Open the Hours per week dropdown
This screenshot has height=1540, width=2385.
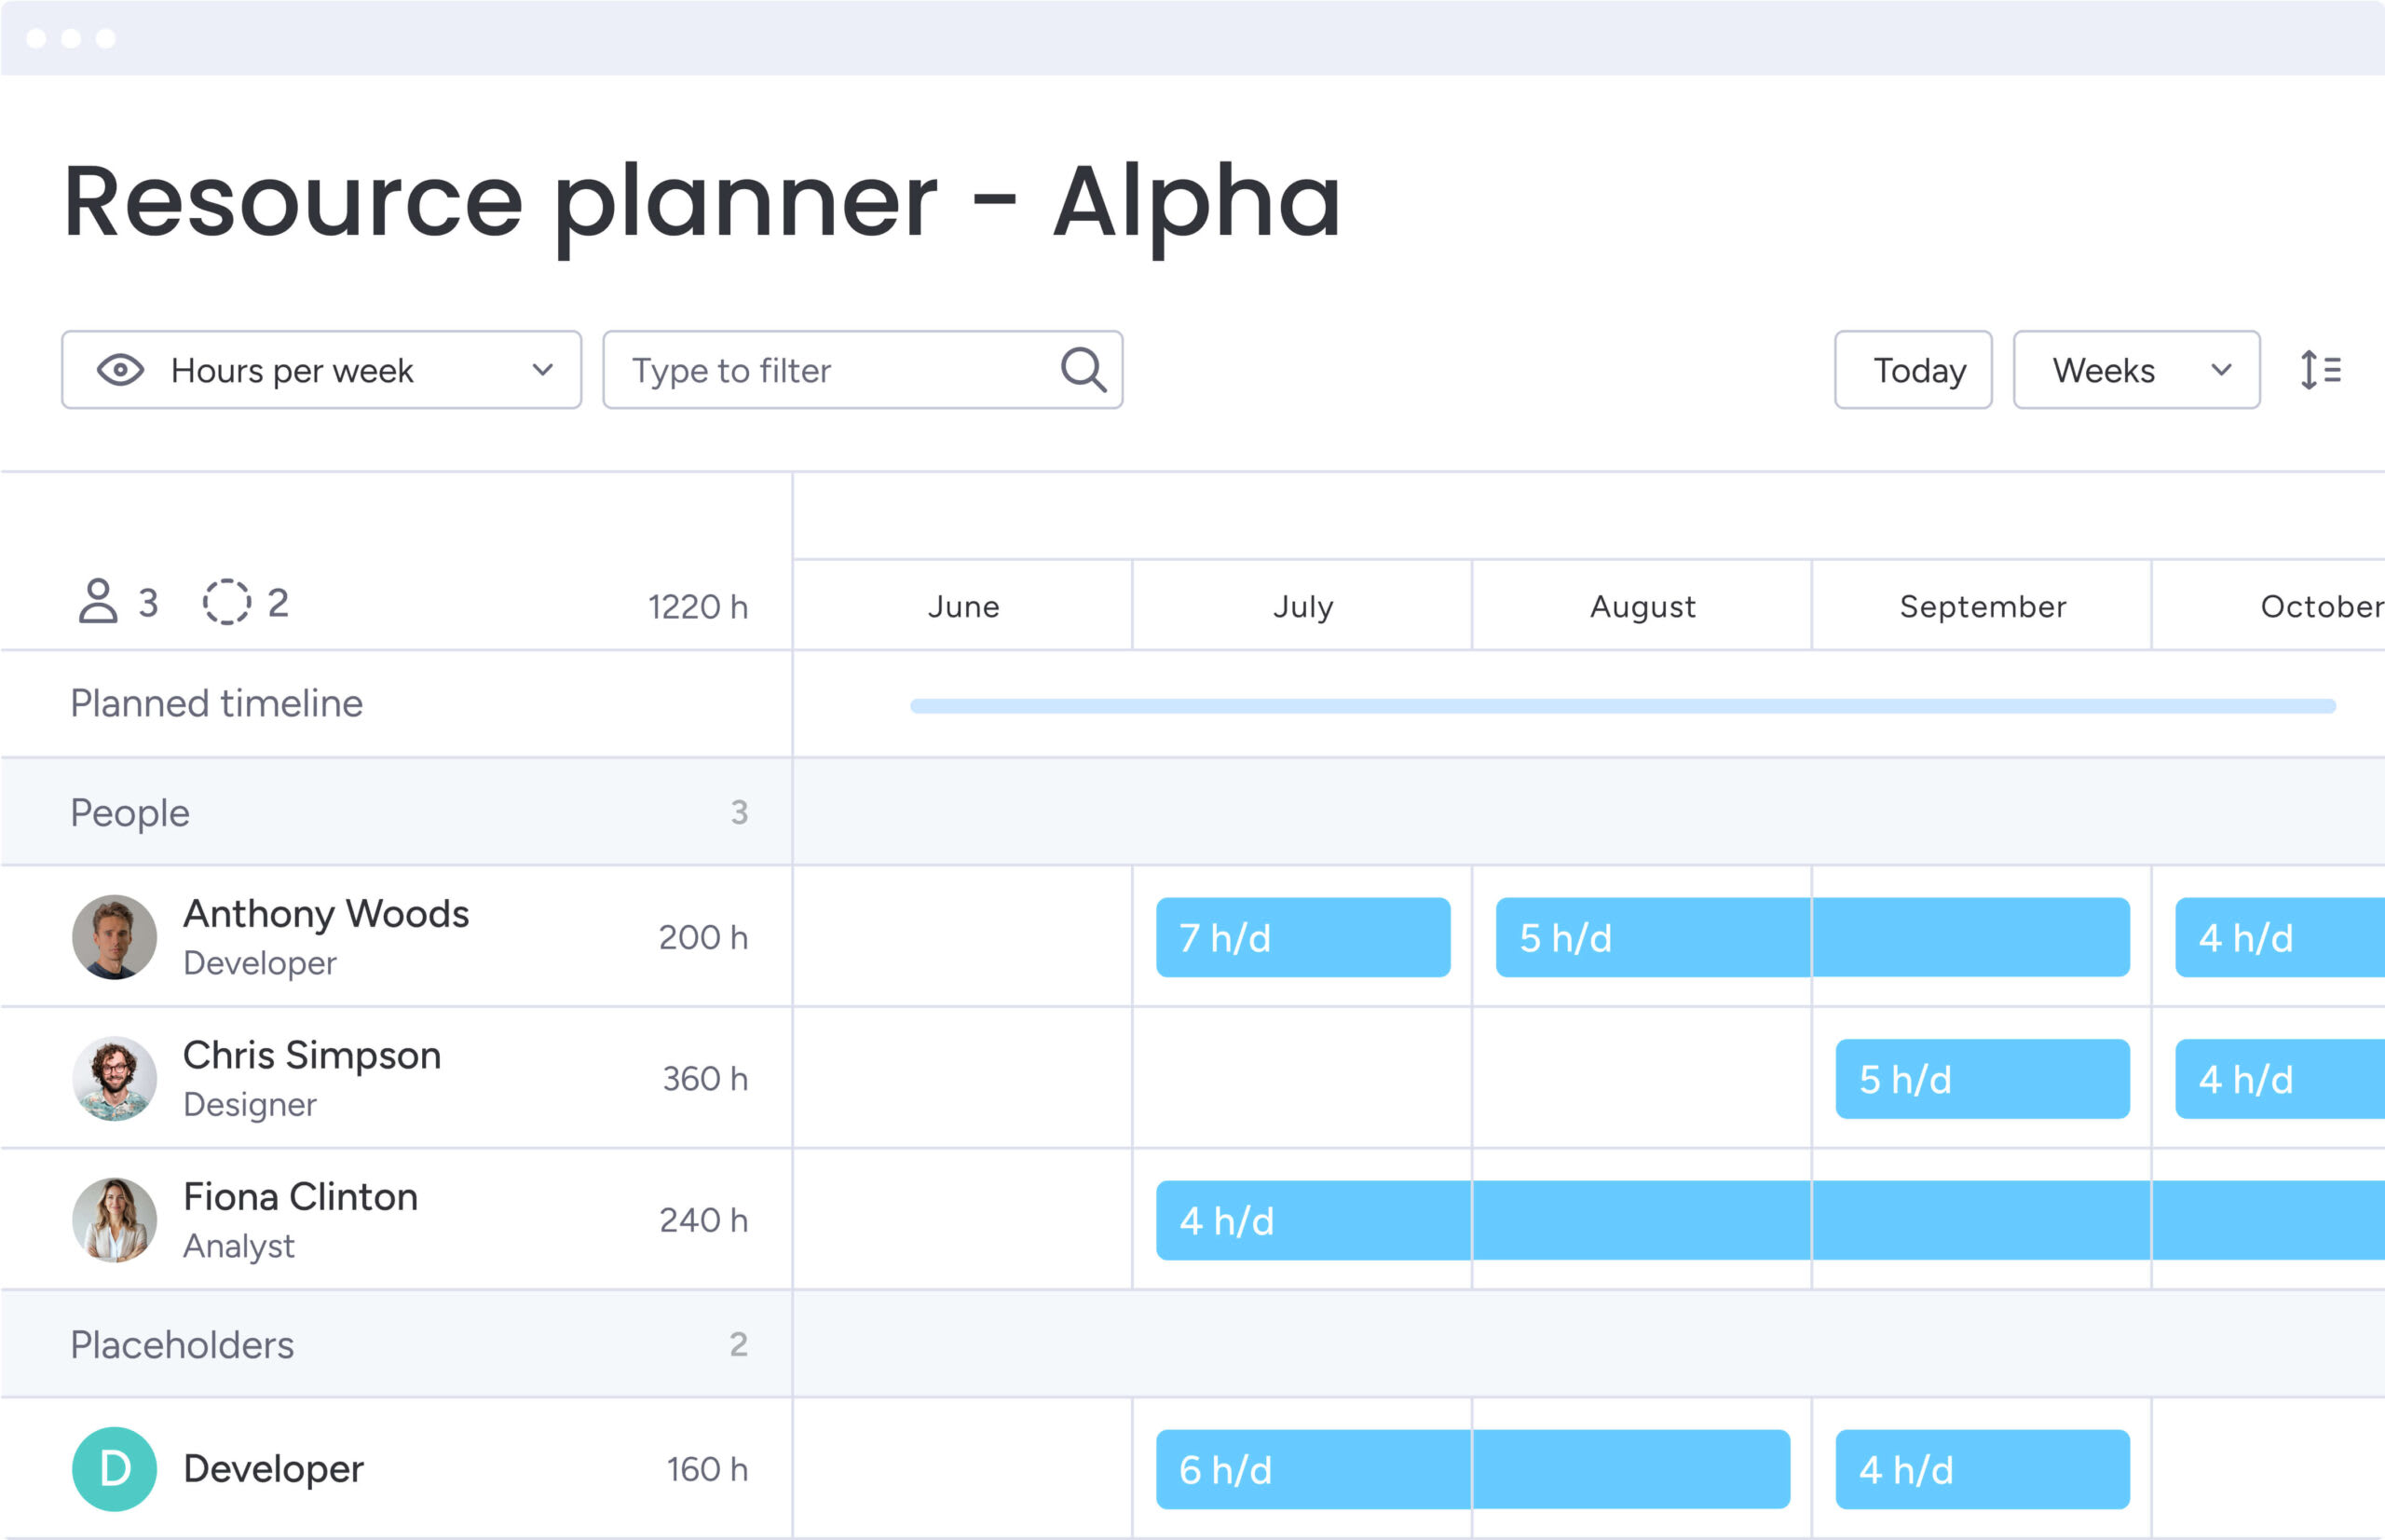[x=322, y=370]
